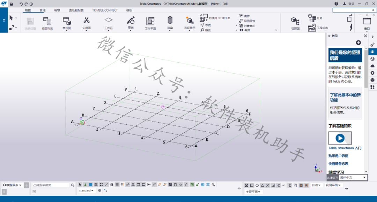Switch to the 模板 ribbon tab
The image size is (377, 202).
point(129,10)
